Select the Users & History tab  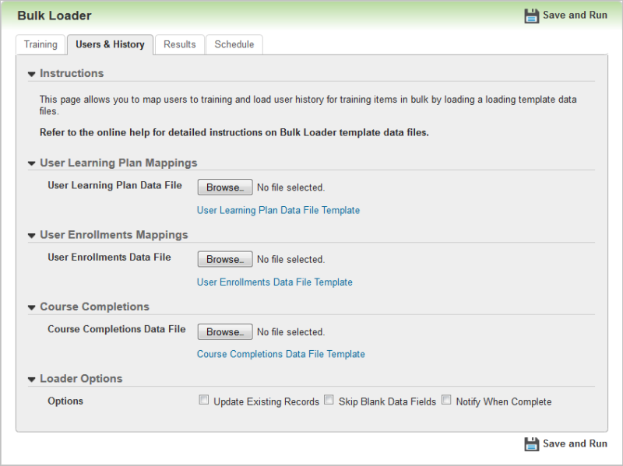(110, 45)
